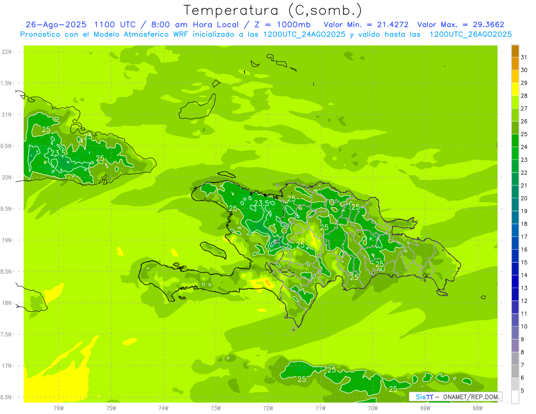
Task: Click the legend value 31
Action: [524, 57]
